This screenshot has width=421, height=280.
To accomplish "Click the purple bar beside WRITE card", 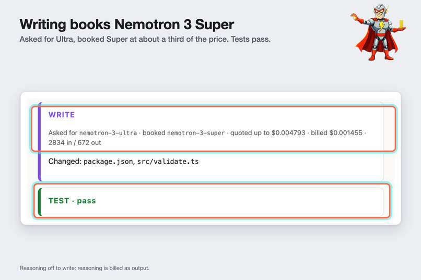I will click(40, 141).
